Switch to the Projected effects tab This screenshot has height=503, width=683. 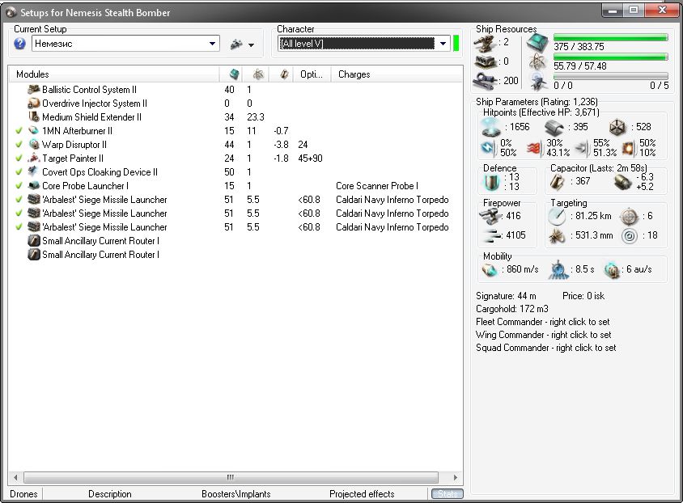click(362, 494)
